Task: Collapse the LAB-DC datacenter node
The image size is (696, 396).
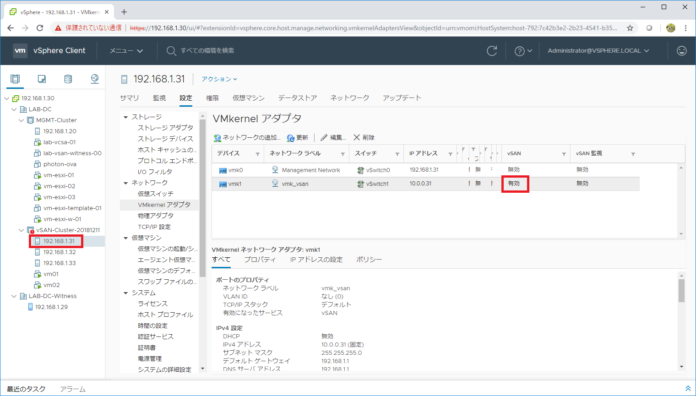Action: coord(14,109)
